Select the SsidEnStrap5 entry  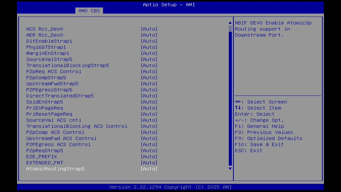coord(149,102)
